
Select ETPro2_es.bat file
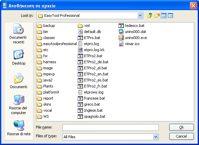(x=93, y=80)
